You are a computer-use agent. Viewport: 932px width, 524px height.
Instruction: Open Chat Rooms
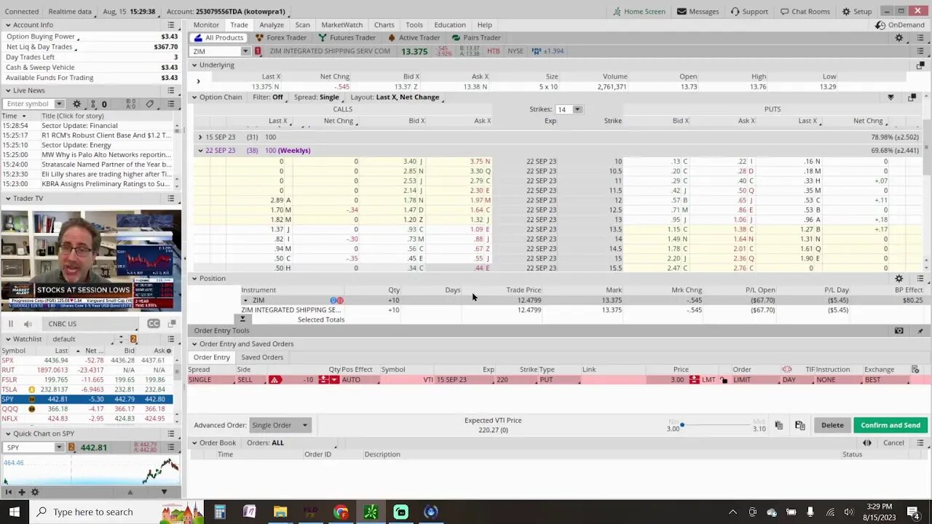805,12
